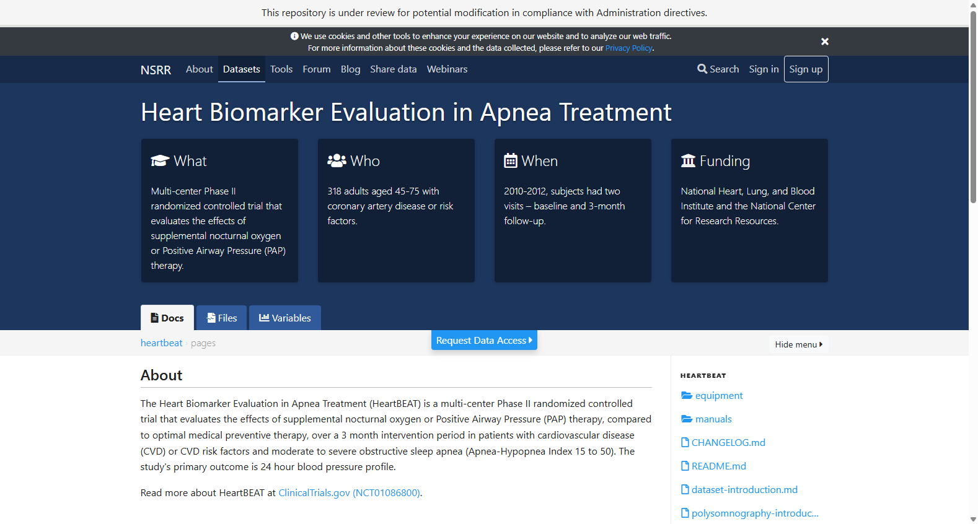Screen dimensions: 978x524
Task: Dismiss the cookie notice with the X
Action: pos(825,41)
